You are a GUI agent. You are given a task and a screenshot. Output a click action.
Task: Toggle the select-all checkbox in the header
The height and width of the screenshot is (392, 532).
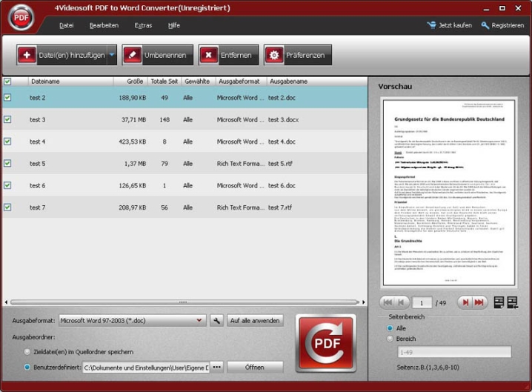tap(7, 81)
